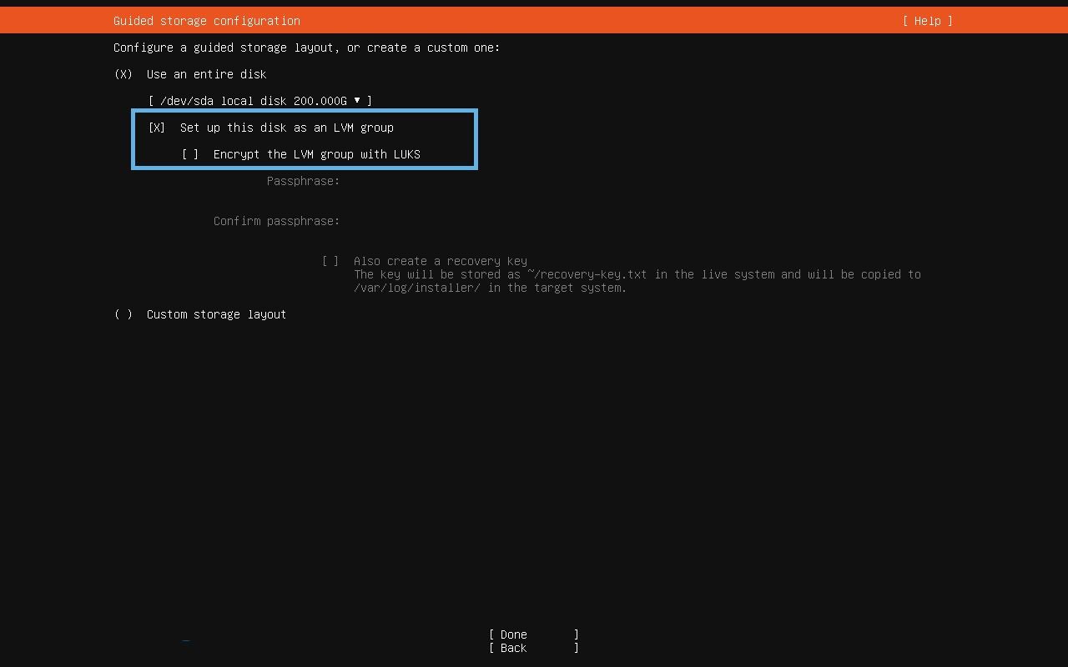The height and width of the screenshot is (667, 1068).
Task: Open the storage device selection list
Action: (x=259, y=100)
